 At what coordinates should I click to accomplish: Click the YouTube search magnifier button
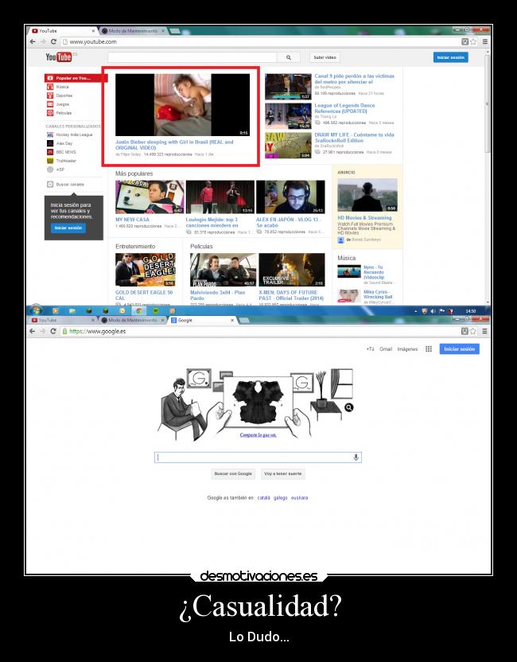(x=289, y=57)
